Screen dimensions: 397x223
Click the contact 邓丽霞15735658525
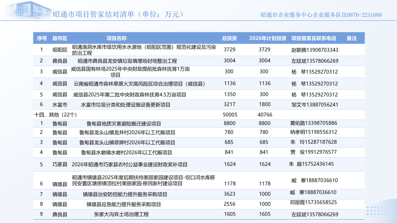(x=314, y=202)
